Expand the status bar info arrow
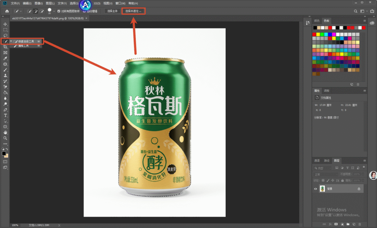377x228 pixels. tap(59, 225)
